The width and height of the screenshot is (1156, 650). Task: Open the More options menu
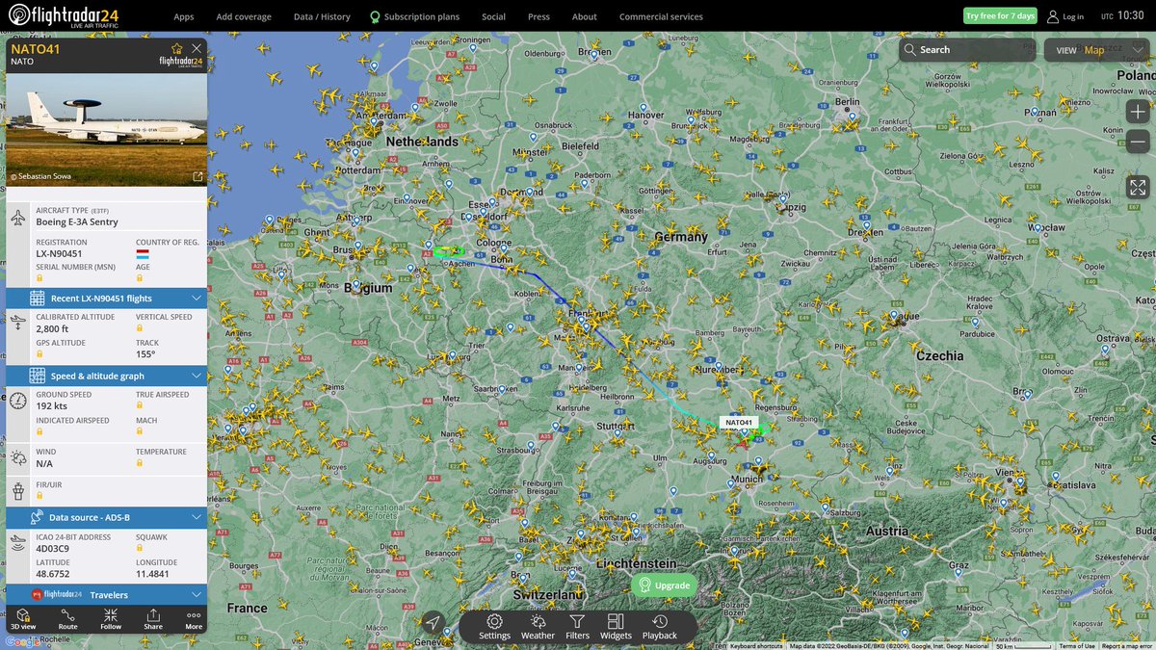pyautogui.click(x=194, y=619)
